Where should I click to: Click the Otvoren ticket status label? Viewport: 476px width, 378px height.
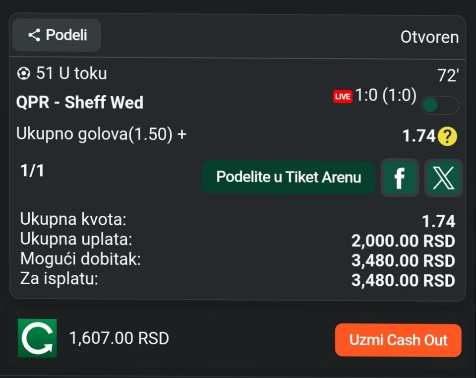[429, 37]
